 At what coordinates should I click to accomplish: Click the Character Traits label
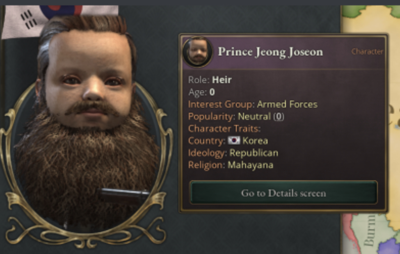[x=224, y=128]
